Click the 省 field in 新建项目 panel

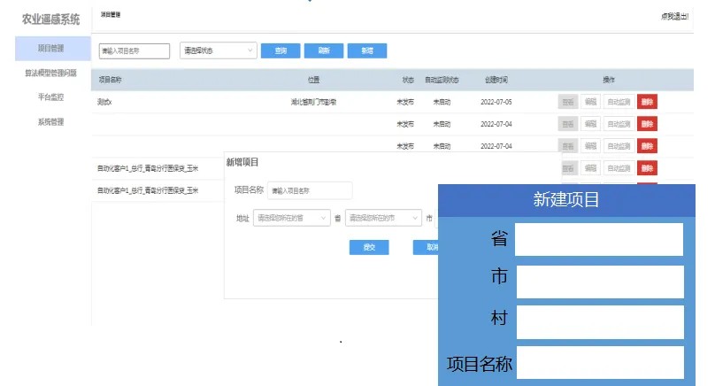pyautogui.click(x=599, y=239)
